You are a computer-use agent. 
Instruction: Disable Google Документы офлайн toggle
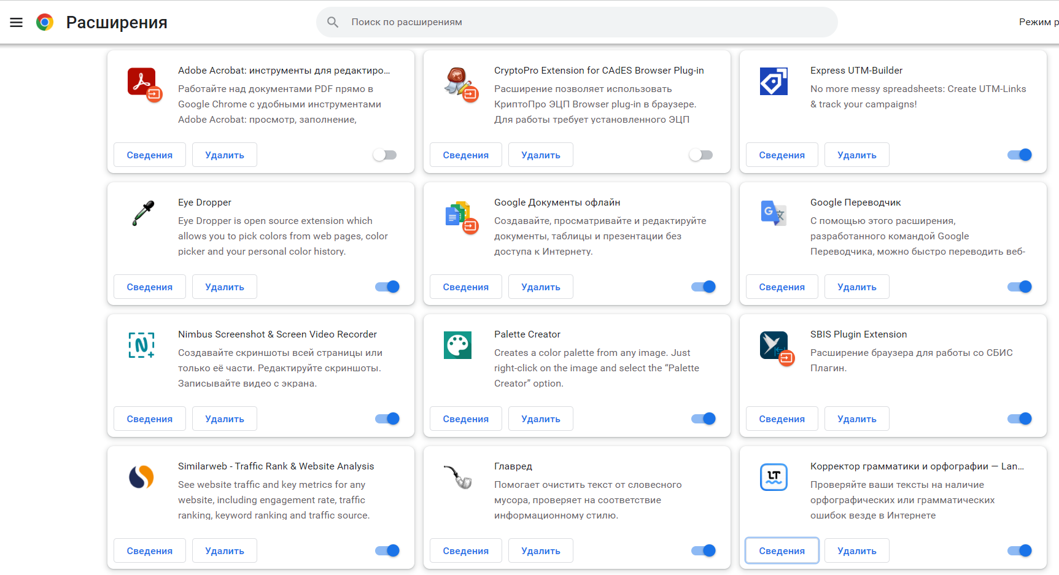click(704, 287)
